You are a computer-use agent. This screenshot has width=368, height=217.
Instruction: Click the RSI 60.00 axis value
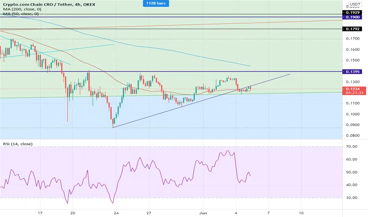coord(351,159)
